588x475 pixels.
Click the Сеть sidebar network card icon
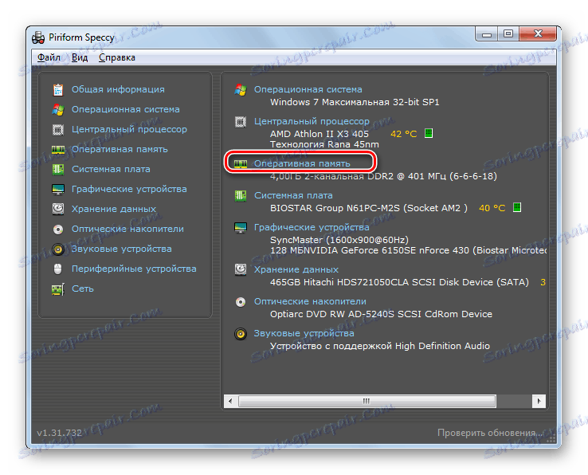(57, 289)
